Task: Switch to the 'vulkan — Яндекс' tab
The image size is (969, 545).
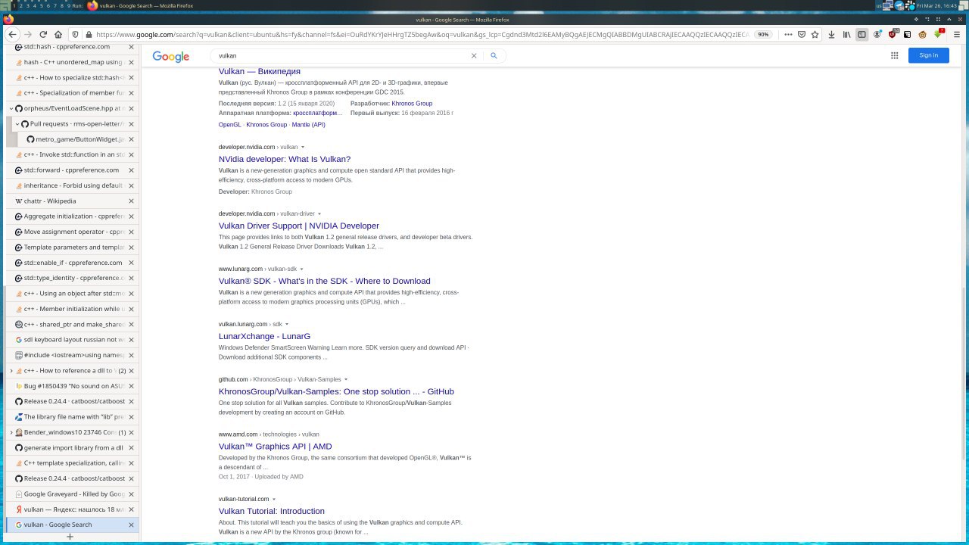Action: [72, 509]
